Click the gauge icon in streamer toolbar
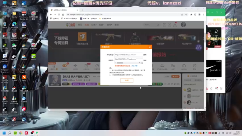This screenshot has width=242, height=136. 184,66
